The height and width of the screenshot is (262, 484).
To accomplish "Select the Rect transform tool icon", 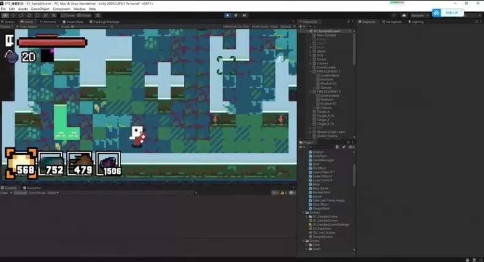I will point(37,15).
